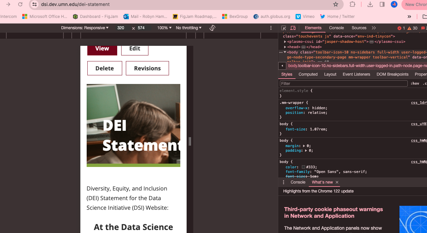Screen dimensions: 427x233
Task: Open the No throttling dropdown
Action: click(189, 28)
